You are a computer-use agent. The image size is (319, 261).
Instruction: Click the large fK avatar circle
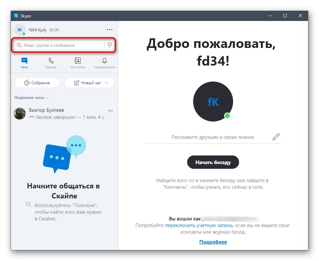(213, 102)
